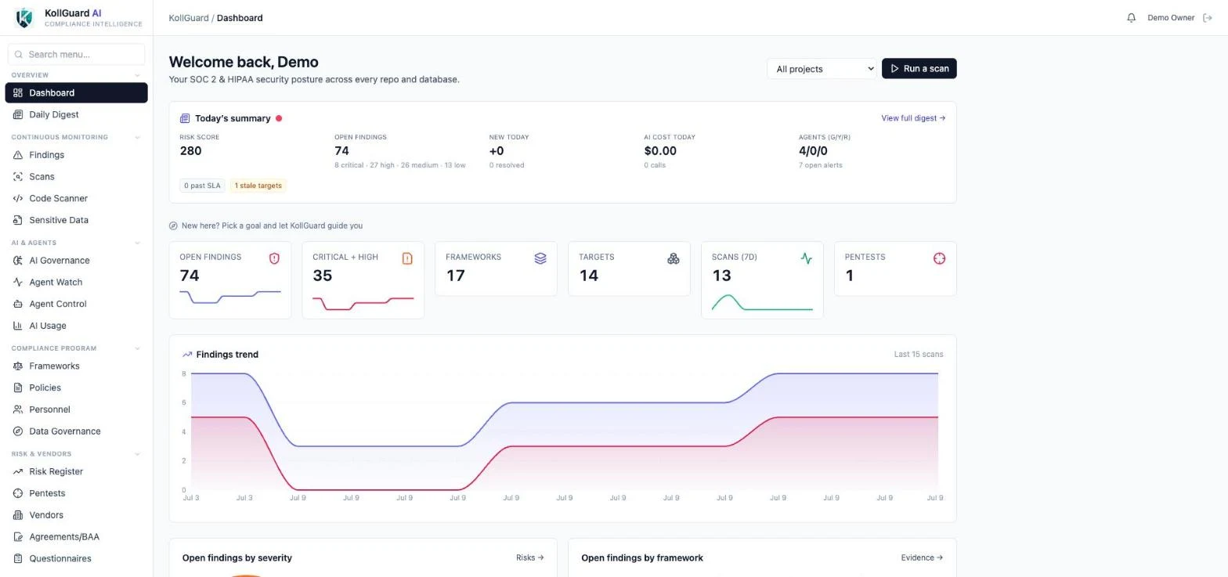Viewport: 1228px width, 577px height.
Task: Click the AI Governance brain icon
Action: (18, 261)
